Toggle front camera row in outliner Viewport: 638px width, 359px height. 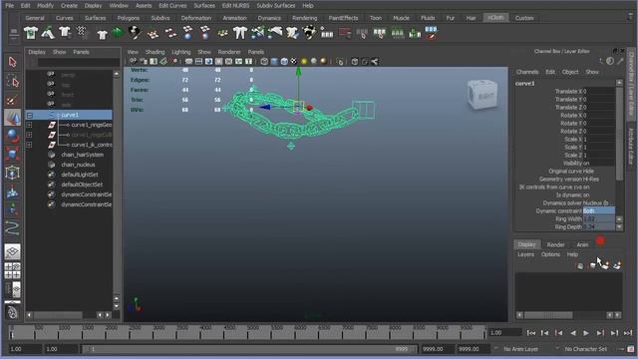click(x=68, y=95)
